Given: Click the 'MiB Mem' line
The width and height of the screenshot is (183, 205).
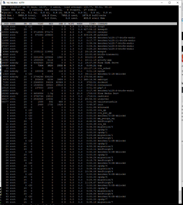Looking at the screenshot, I should (x=54, y=15).
